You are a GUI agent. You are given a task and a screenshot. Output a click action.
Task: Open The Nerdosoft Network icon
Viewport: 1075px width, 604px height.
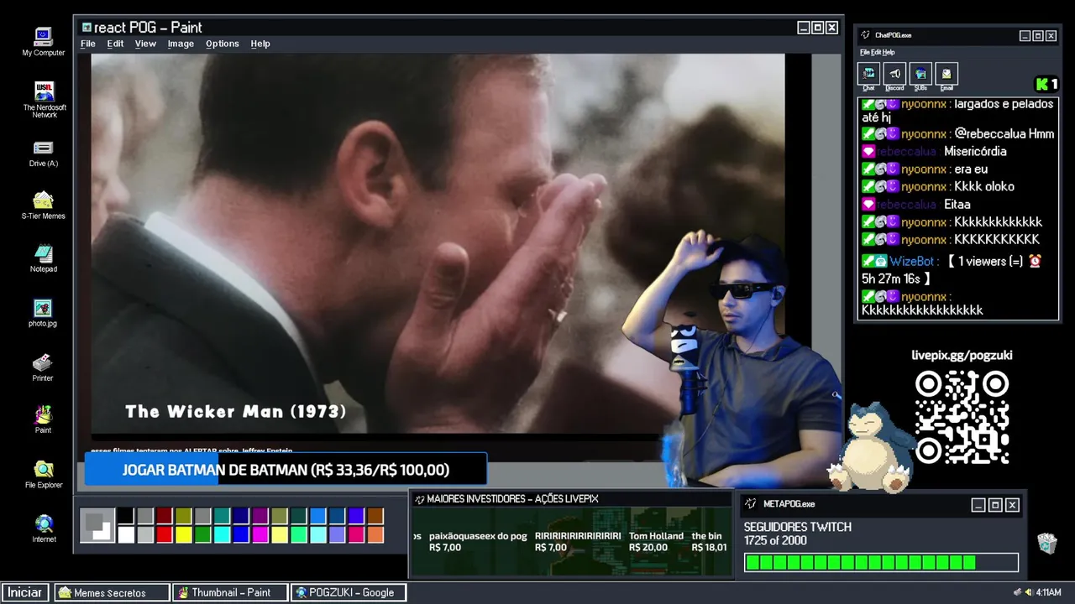click(45, 99)
